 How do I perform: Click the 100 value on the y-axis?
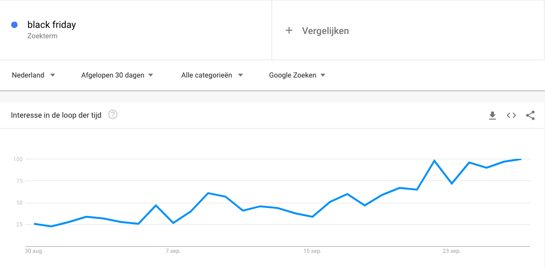[x=18, y=159]
